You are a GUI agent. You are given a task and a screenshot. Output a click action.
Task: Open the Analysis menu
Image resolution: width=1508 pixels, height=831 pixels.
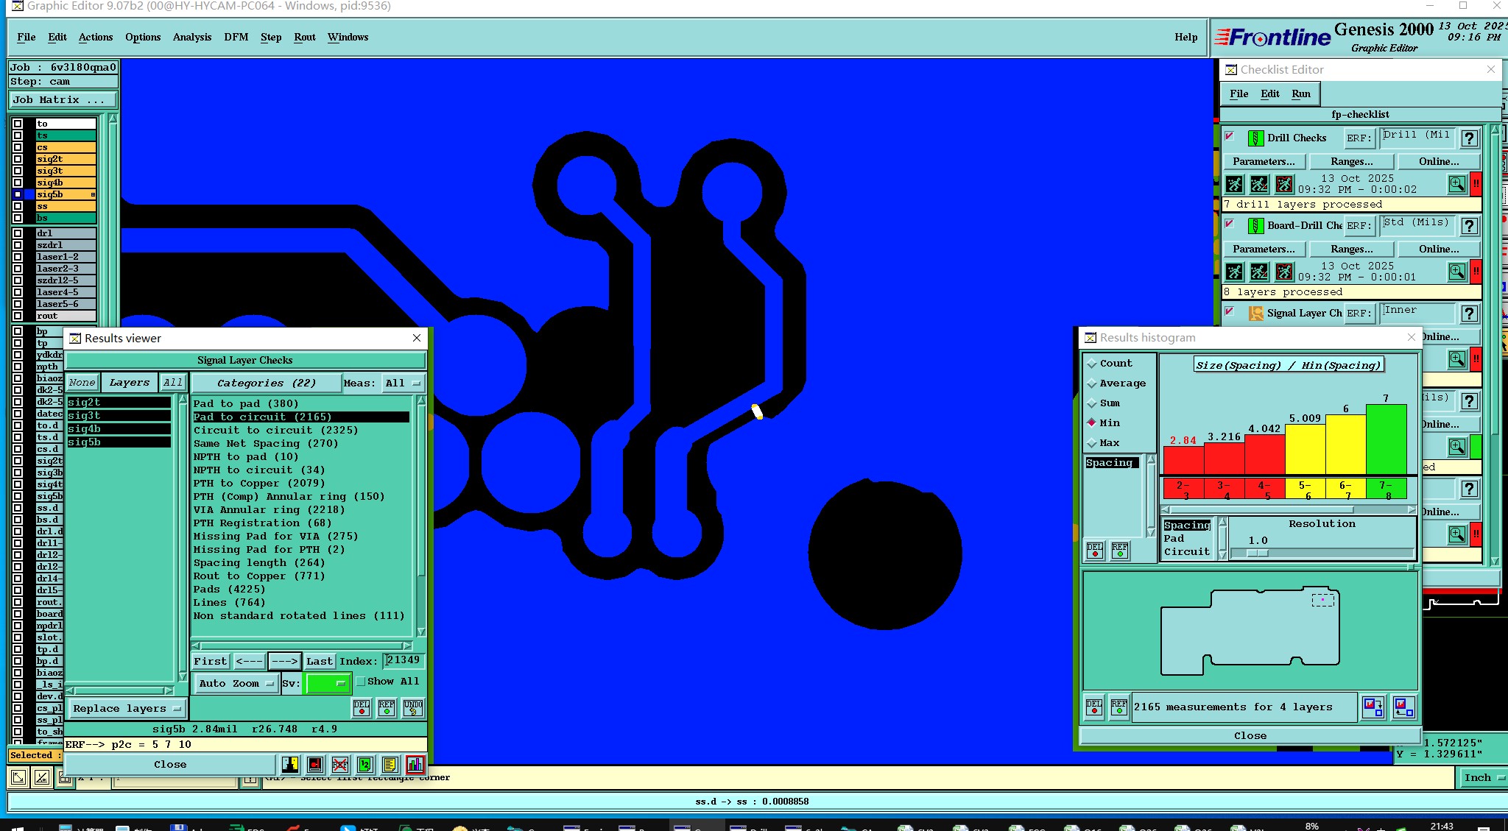coord(191,38)
